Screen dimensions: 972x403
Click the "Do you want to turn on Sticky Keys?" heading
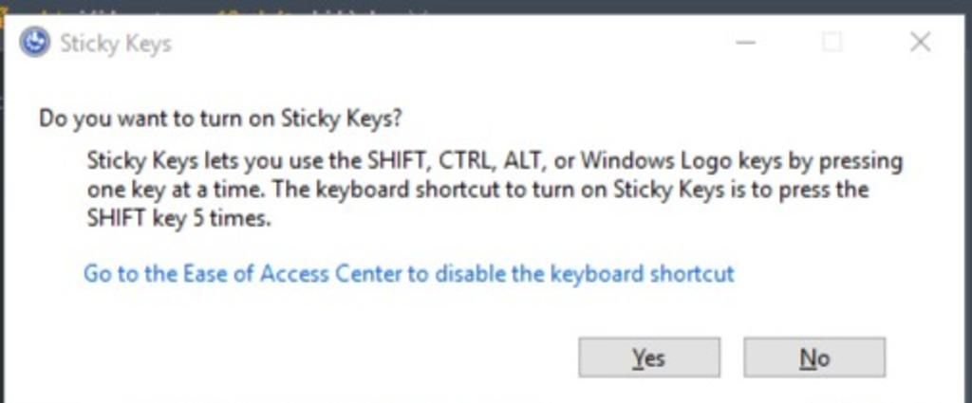[220, 119]
